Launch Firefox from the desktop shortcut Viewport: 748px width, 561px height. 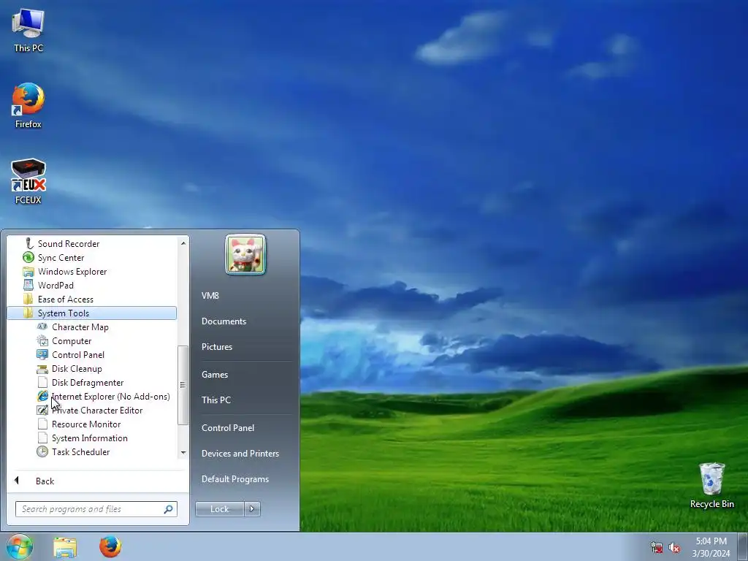(28, 106)
